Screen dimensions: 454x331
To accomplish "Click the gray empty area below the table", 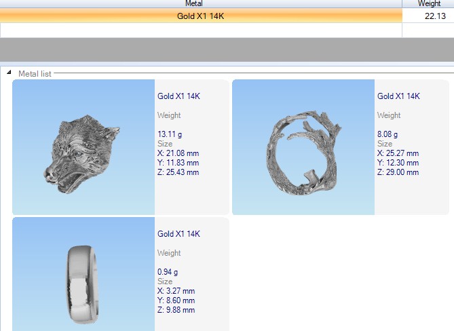I will pyautogui.click(x=227, y=50).
